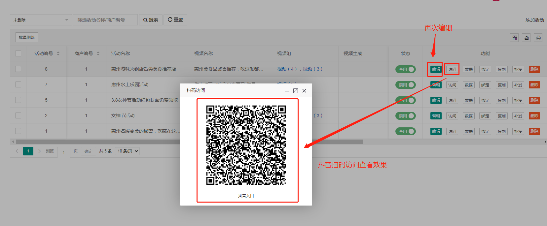Screen dimensions: 547x226
Task: Toggle 禁用 switch for activity 1
Action: (x=406, y=131)
